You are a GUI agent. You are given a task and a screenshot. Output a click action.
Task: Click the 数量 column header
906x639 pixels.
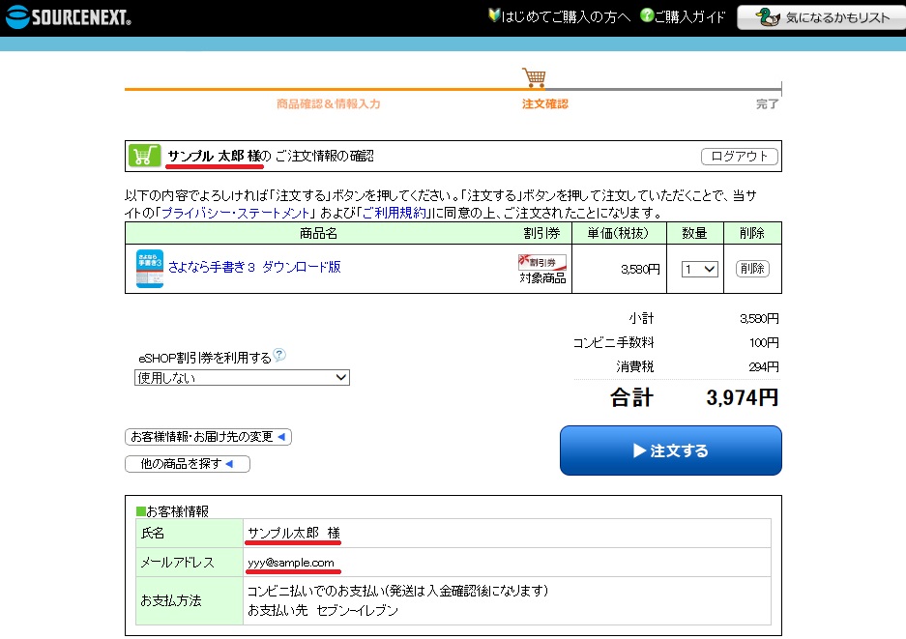694,233
